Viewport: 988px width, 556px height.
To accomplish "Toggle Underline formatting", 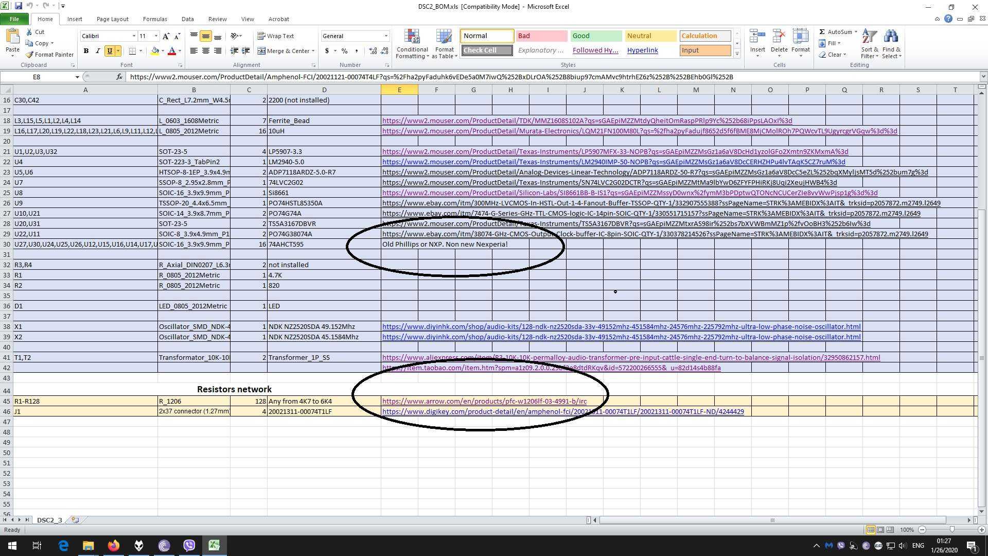I will click(x=110, y=51).
